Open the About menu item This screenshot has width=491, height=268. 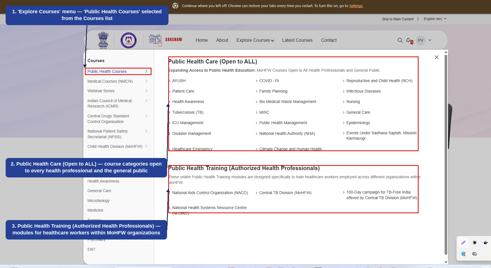tap(222, 40)
